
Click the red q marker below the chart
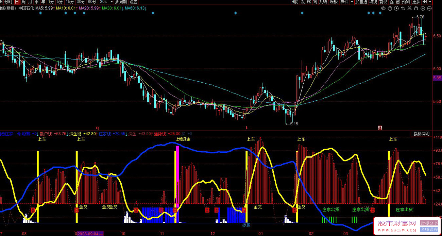(x=97, y=128)
